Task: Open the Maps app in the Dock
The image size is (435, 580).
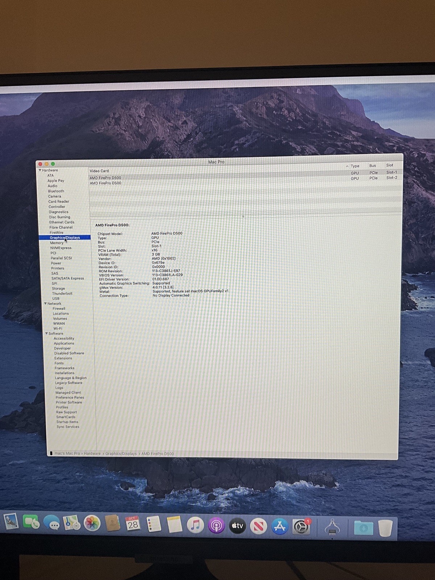Action: coord(72,523)
